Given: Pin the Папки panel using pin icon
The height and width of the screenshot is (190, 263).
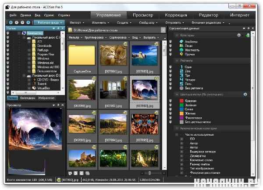Looking at the screenshot, I should point(58,28).
